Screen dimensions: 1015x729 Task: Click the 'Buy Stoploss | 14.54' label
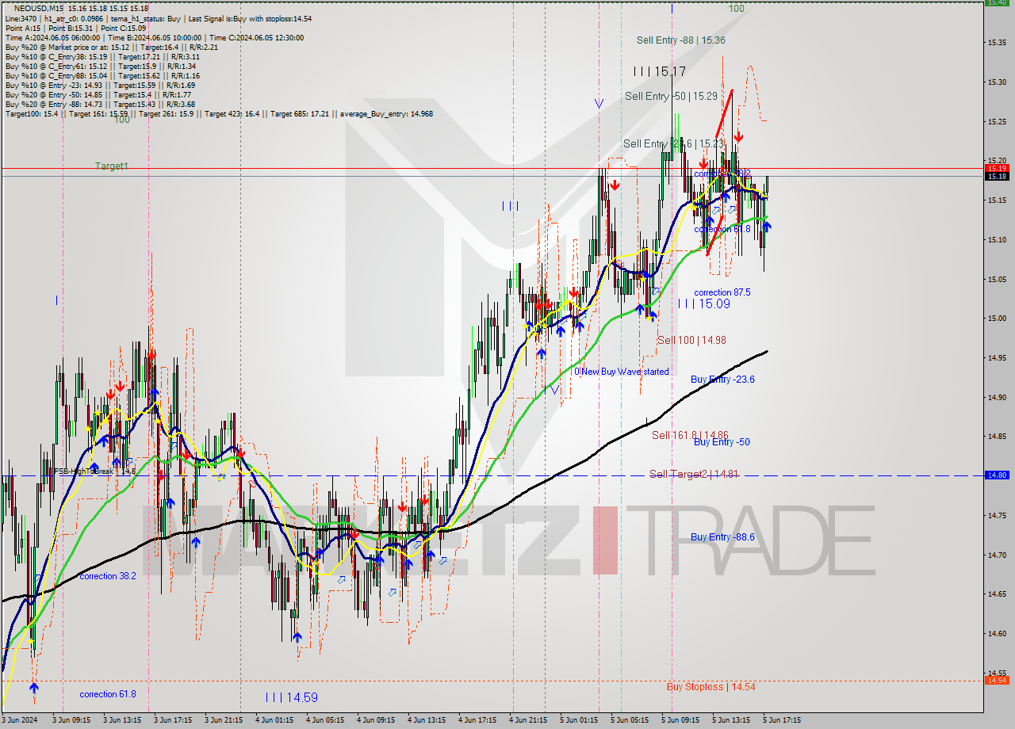[x=710, y=687]
